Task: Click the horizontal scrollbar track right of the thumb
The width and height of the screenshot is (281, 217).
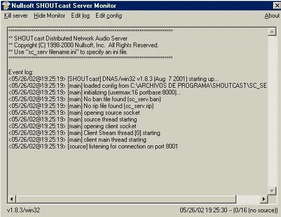Action: pyautogui.click(x=248, y=199)
